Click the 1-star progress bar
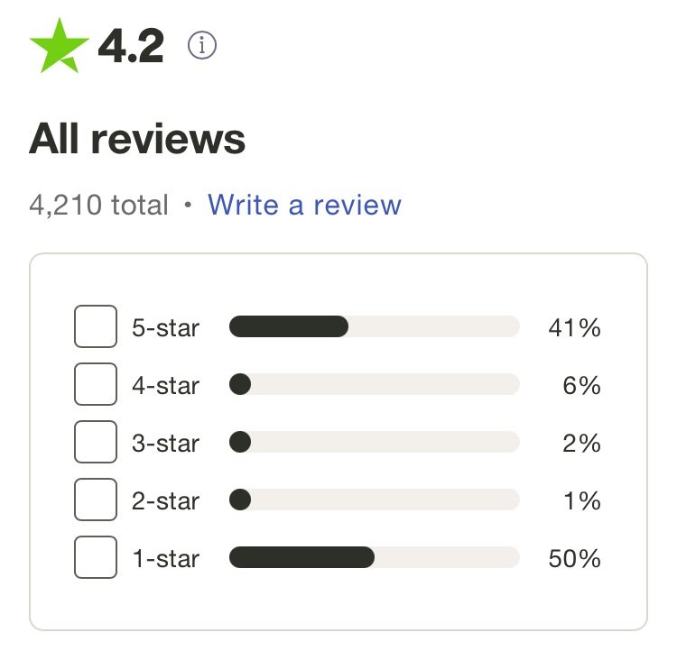This screenshot has width=677, height=651. coord(375,557)
